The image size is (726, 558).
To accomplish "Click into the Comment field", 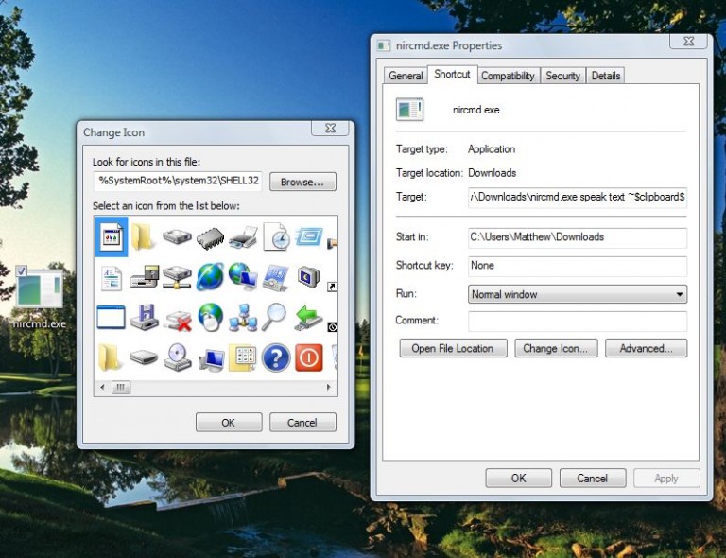I will tap(578, 321).
